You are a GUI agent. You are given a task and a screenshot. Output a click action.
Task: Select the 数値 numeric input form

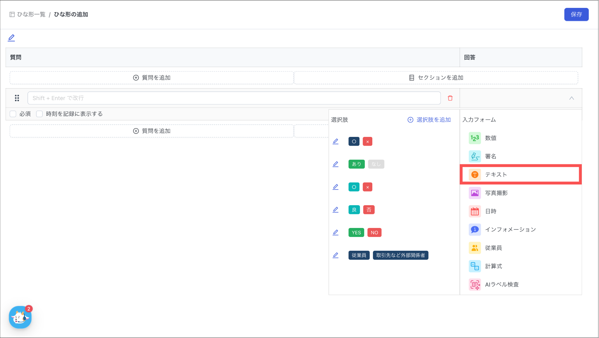[x=490, y=138]
